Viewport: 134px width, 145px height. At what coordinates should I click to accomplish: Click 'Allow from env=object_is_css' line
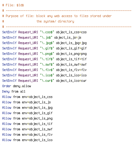[27, 97]
